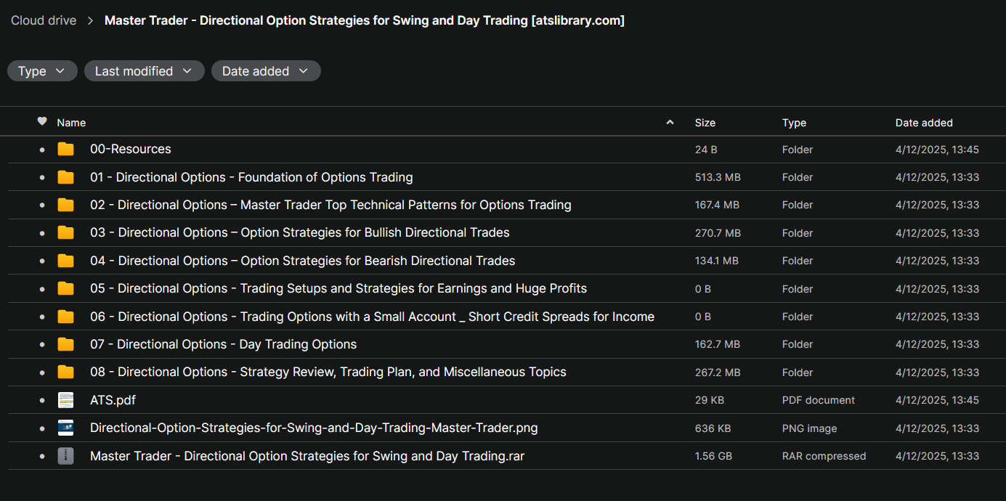The width and height of the screenshot is (1006, 501).
Task: Select the Directional-Option-Strategies PNG file name
Action: pos(314,428)
